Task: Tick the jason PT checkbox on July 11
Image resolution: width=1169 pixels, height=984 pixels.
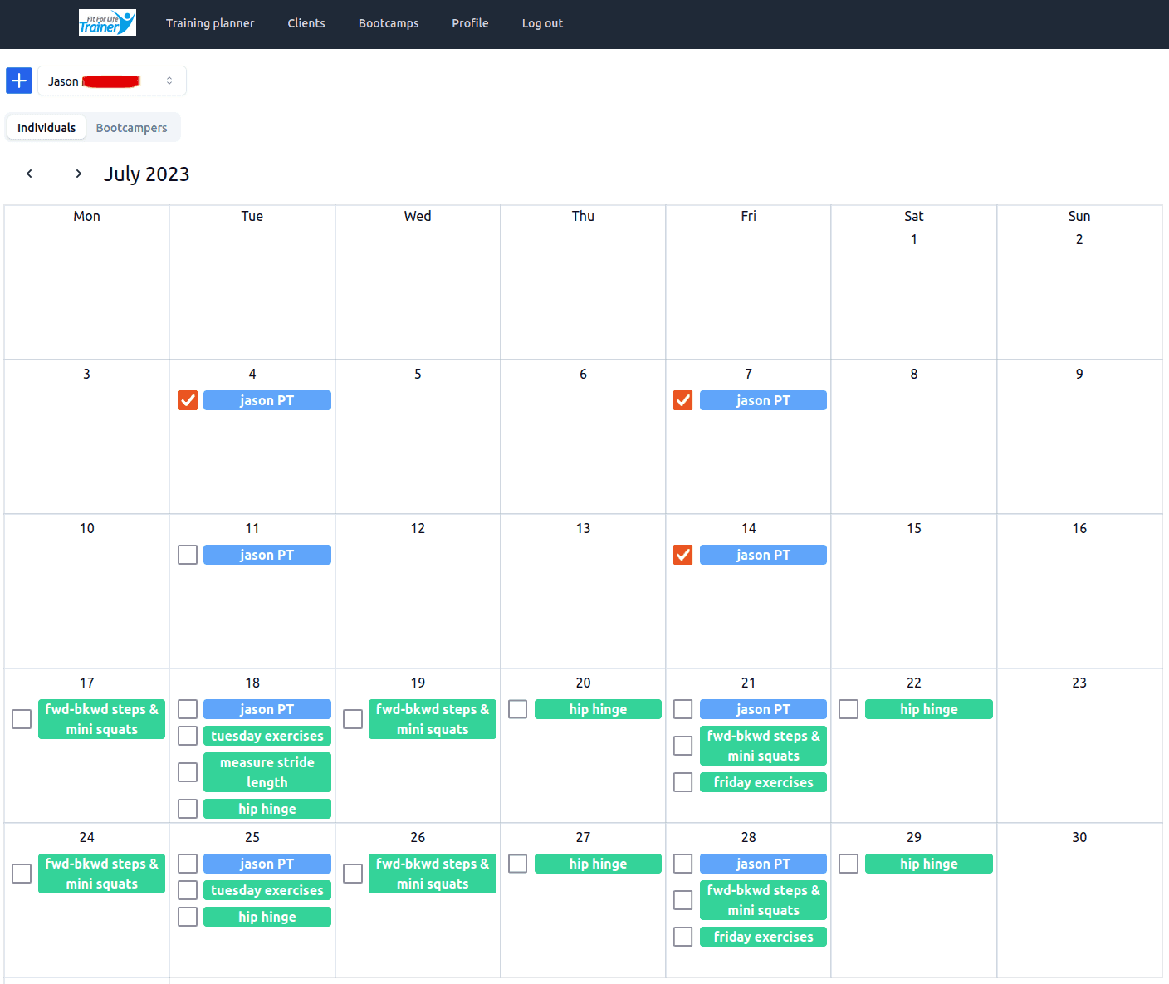Action: click(x=188, y=555)
